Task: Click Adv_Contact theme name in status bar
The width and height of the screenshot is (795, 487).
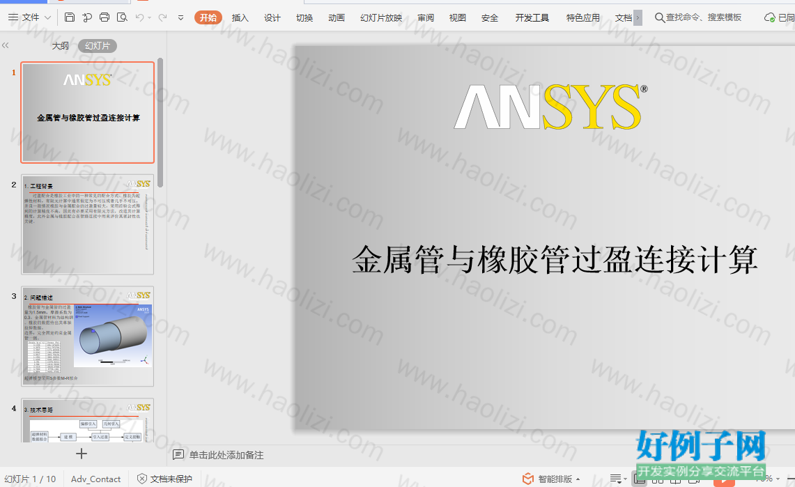Action: (x=96, y=479)
